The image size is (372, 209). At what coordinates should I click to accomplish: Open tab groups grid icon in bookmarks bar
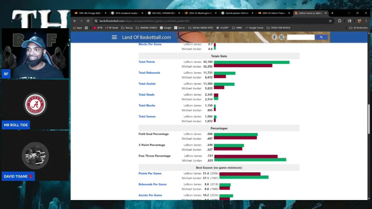[86, 28]
